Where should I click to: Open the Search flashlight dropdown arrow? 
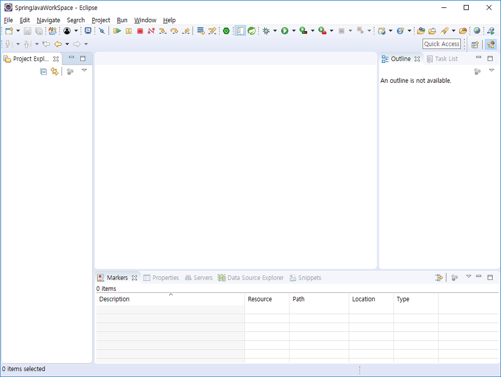(x=453, y=31)
